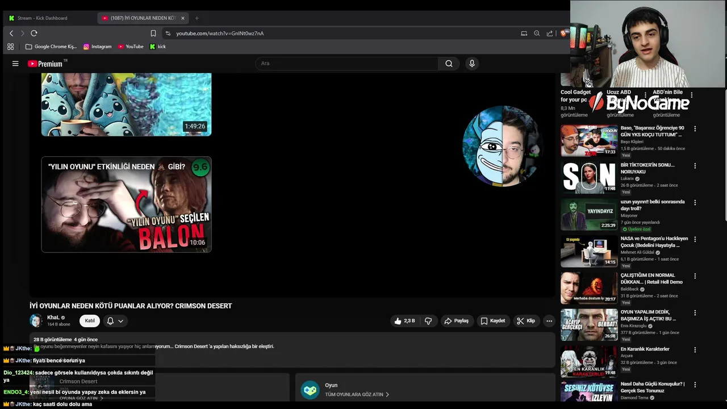Open options for OYUN YAPALIM DEDİK video

[695, 313]
